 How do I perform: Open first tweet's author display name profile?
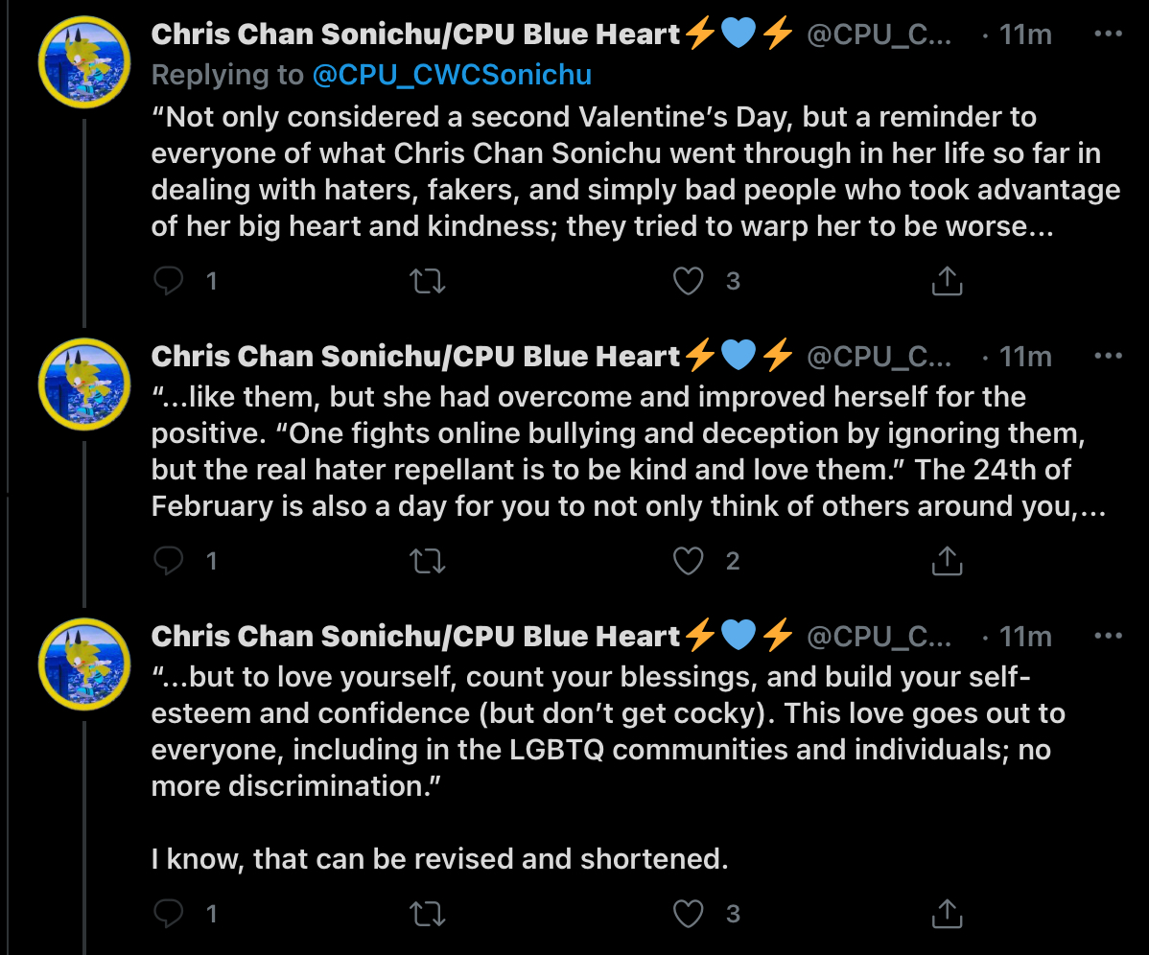click(415, 35)
